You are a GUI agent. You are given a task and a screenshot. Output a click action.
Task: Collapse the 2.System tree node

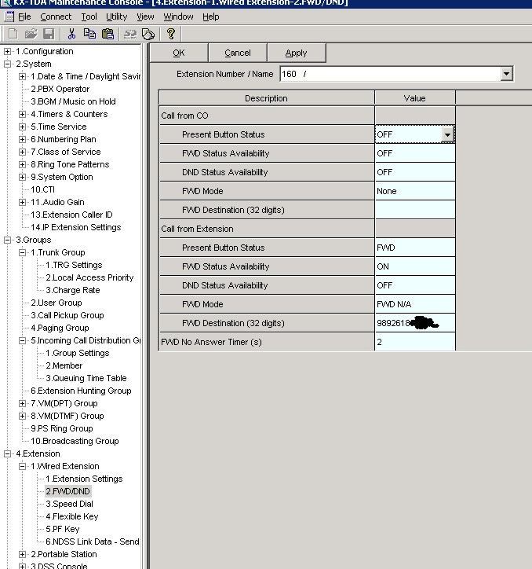pos(7,64)
